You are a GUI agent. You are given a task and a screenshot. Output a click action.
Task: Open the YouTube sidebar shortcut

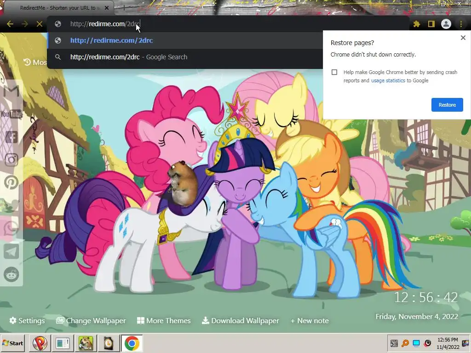pyautogui.click(x=11, y=114)
